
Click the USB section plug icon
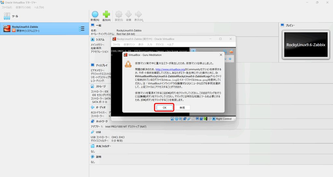93,132
